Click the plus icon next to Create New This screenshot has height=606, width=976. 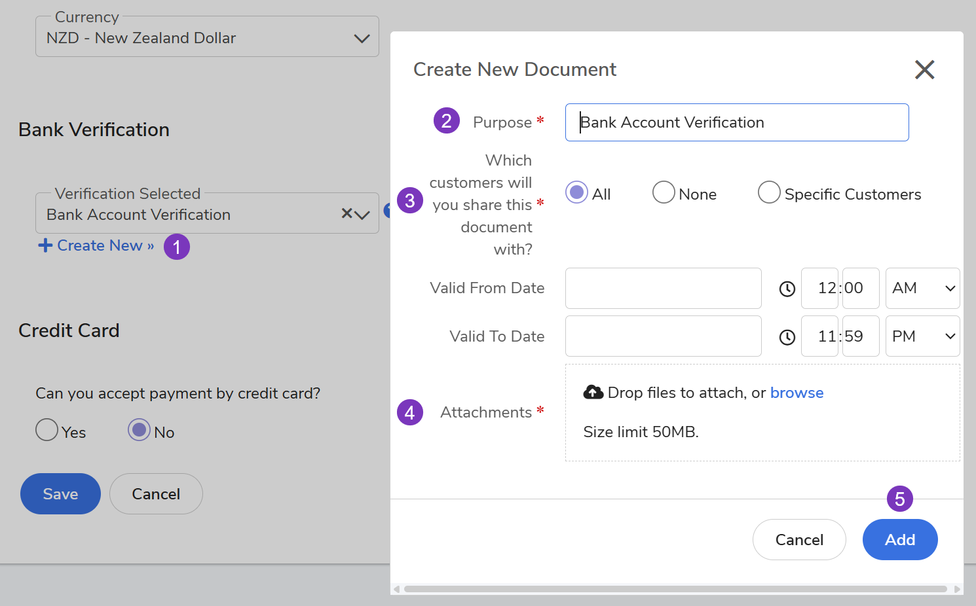[x=45, y=245]
